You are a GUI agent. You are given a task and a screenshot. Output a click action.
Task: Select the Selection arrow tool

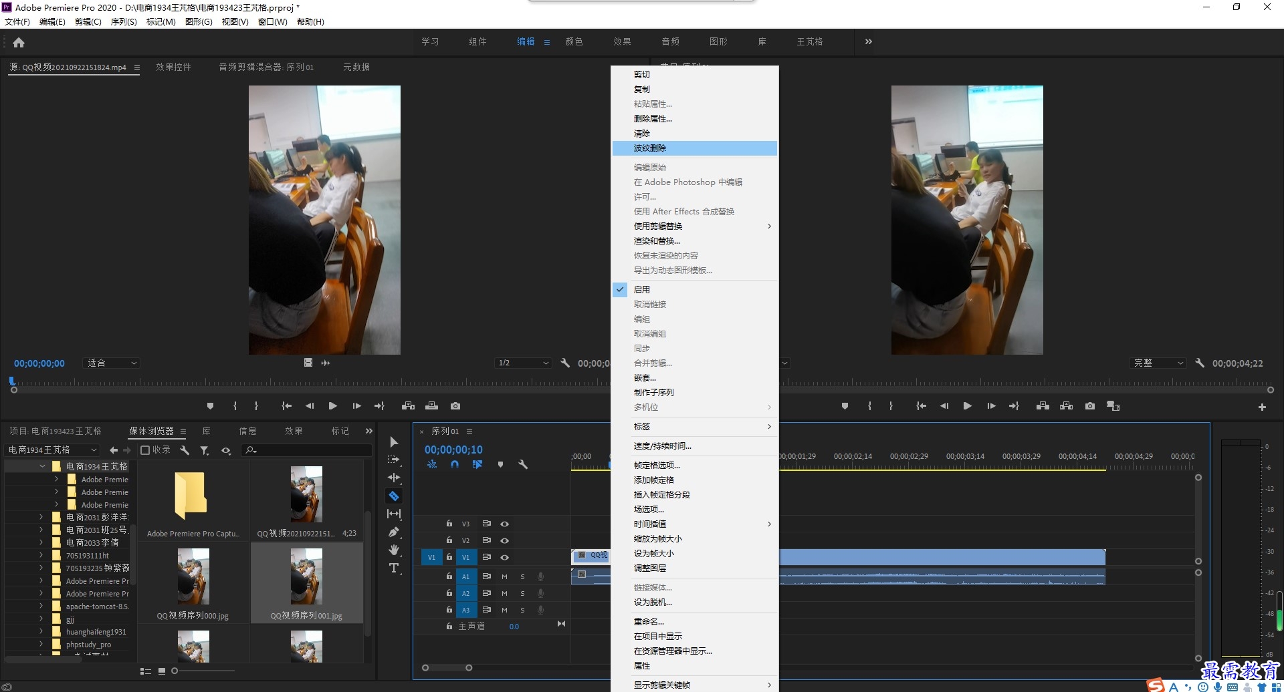point(394,442)
